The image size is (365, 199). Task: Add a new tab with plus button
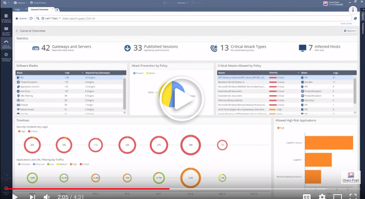pos(57,10)
